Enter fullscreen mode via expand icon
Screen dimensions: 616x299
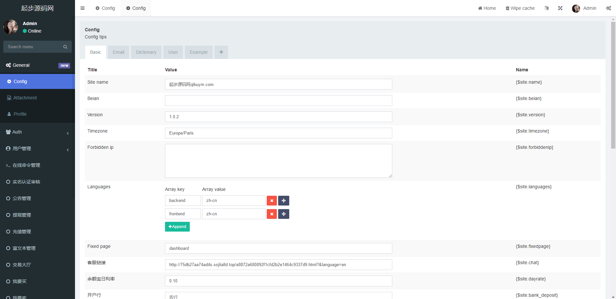pos(560,8)
